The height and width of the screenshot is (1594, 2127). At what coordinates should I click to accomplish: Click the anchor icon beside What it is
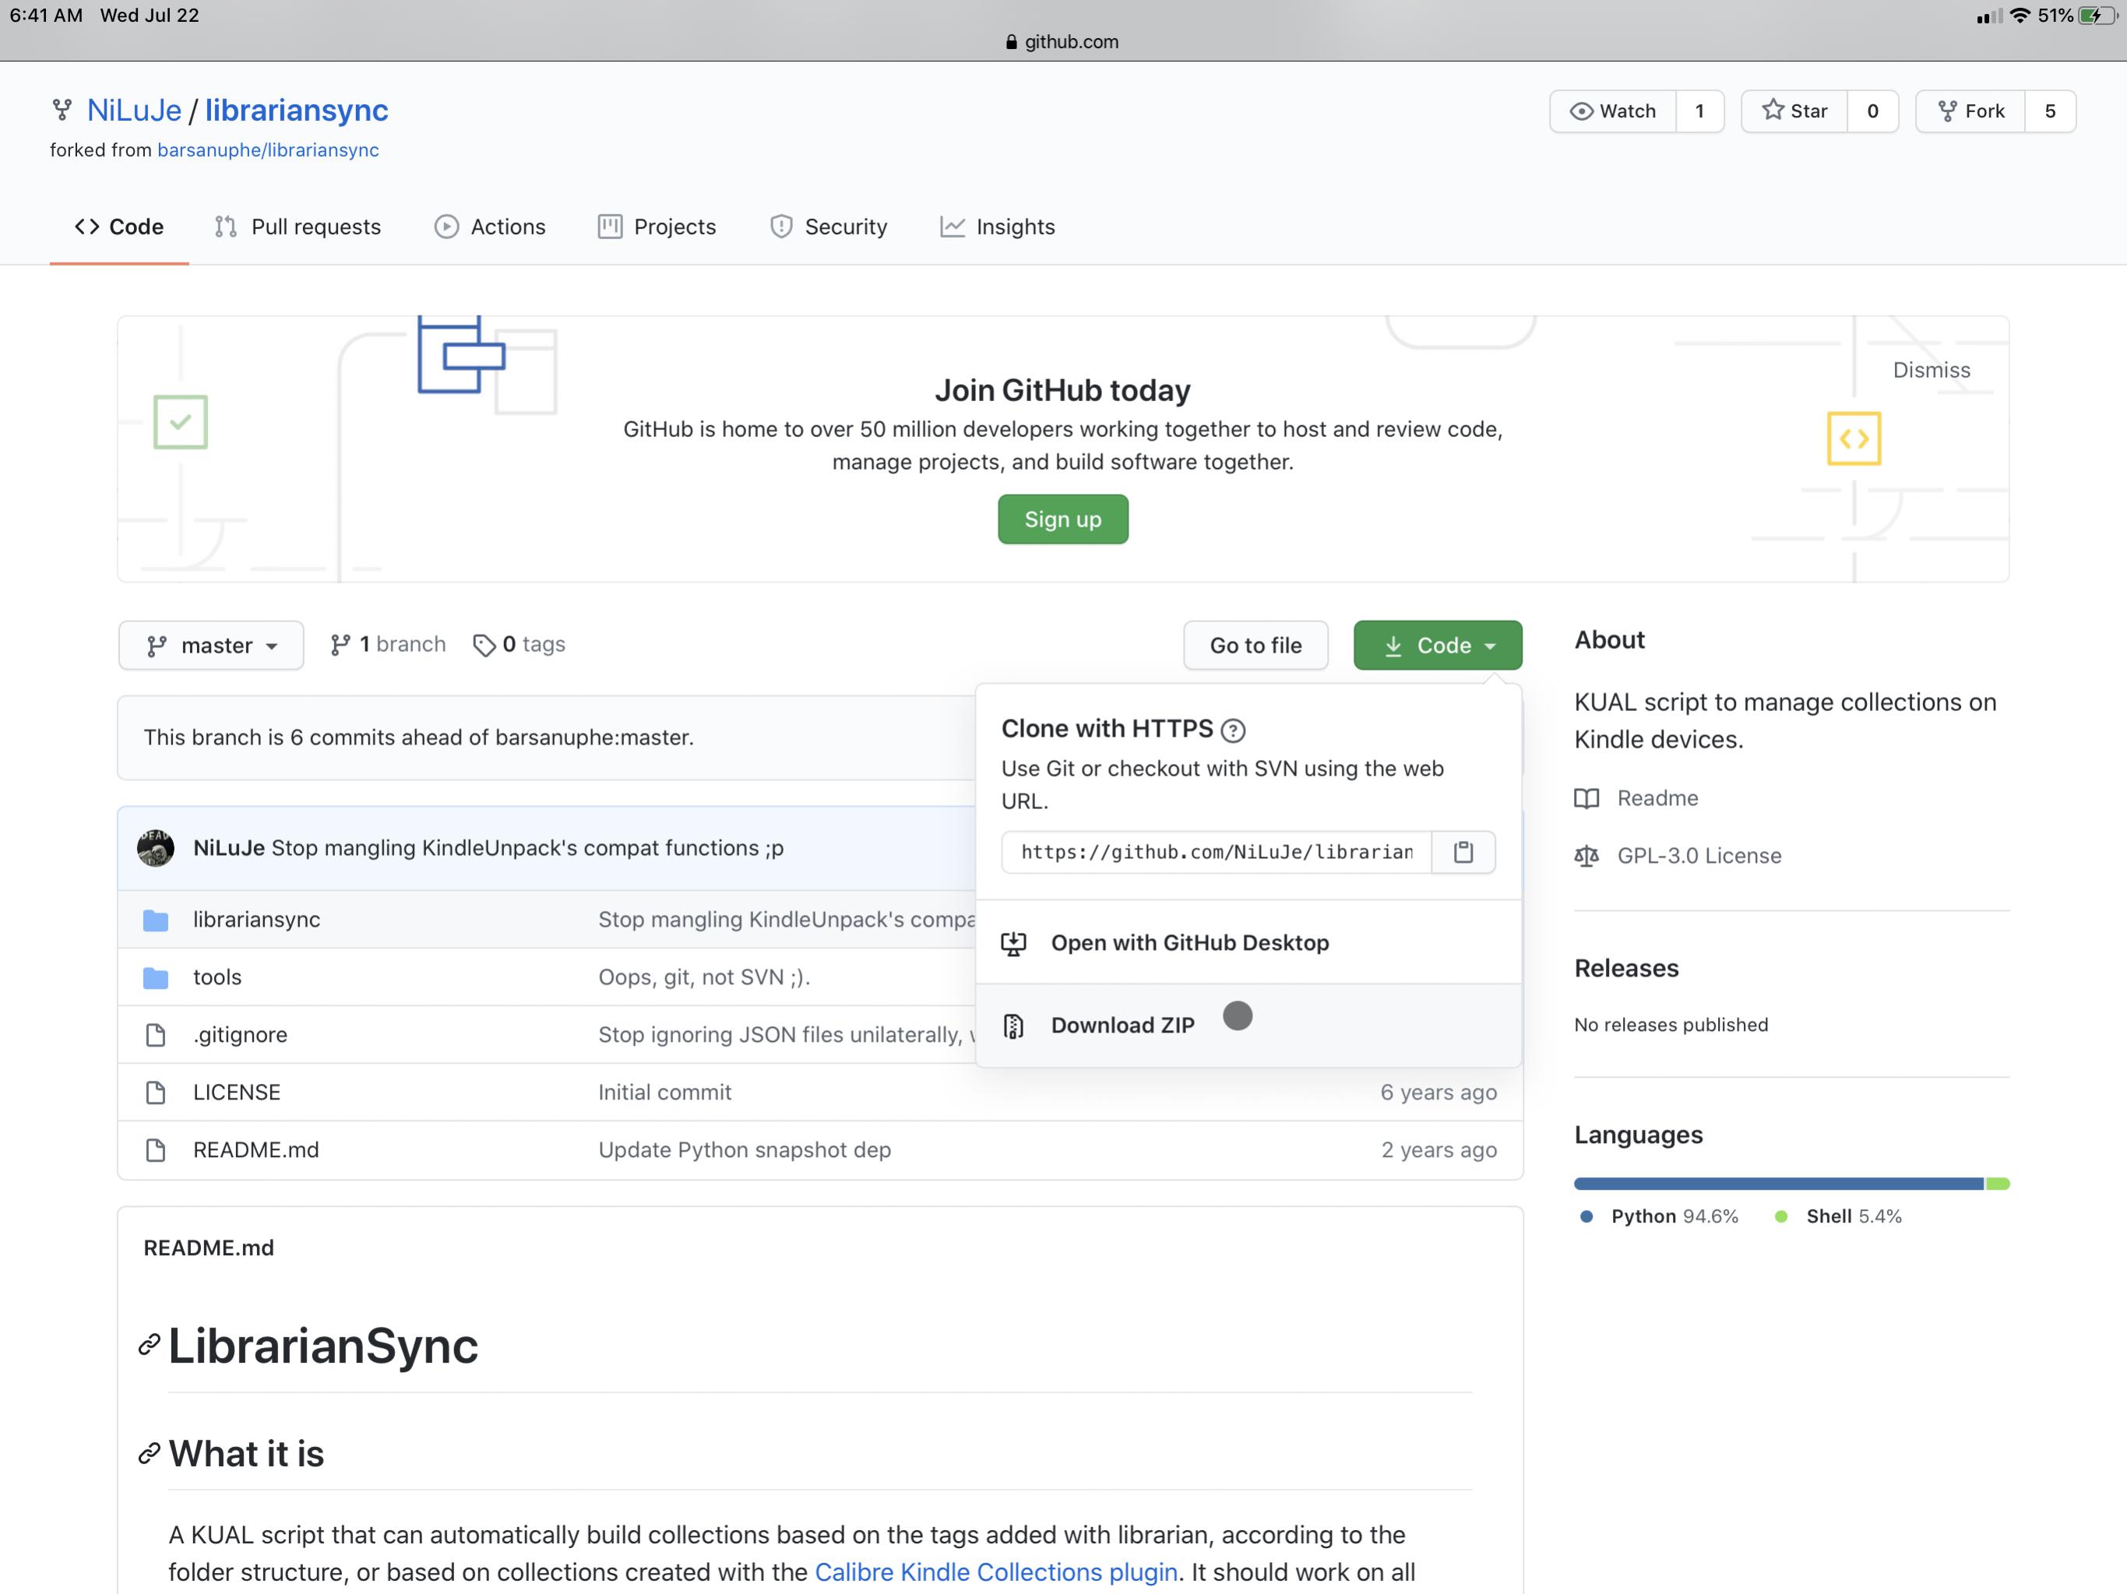149,1453
